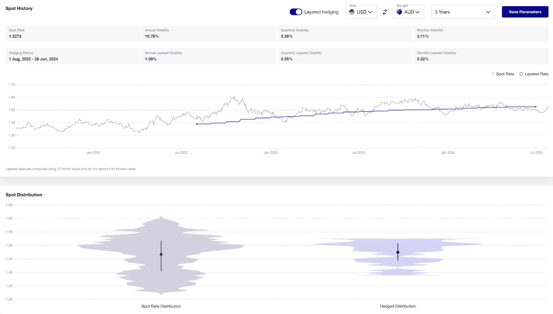Click the swap currencies arrows icon
Screen dimensions: 553x314
385,12
